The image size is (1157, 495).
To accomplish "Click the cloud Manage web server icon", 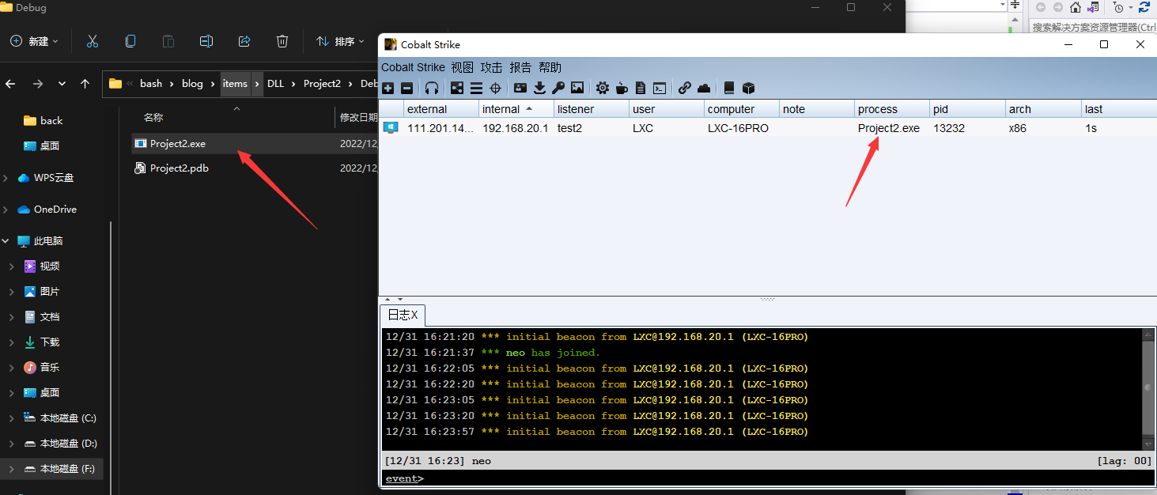I will (x=704, y=88).
